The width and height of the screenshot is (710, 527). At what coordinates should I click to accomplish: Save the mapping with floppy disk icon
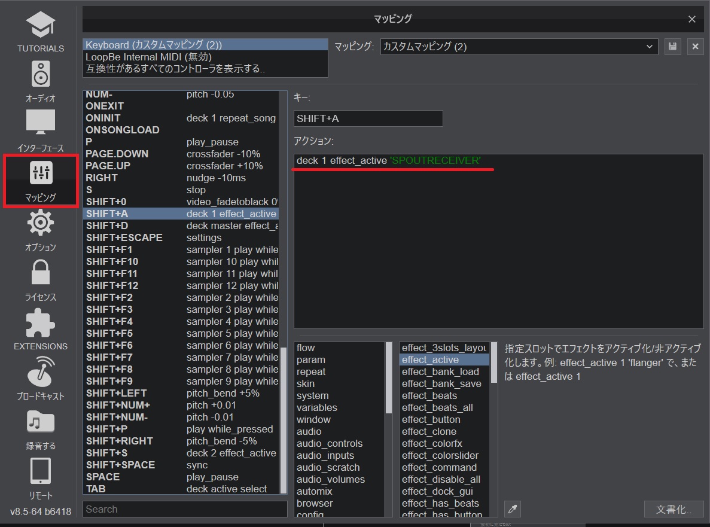pos(672,46)
